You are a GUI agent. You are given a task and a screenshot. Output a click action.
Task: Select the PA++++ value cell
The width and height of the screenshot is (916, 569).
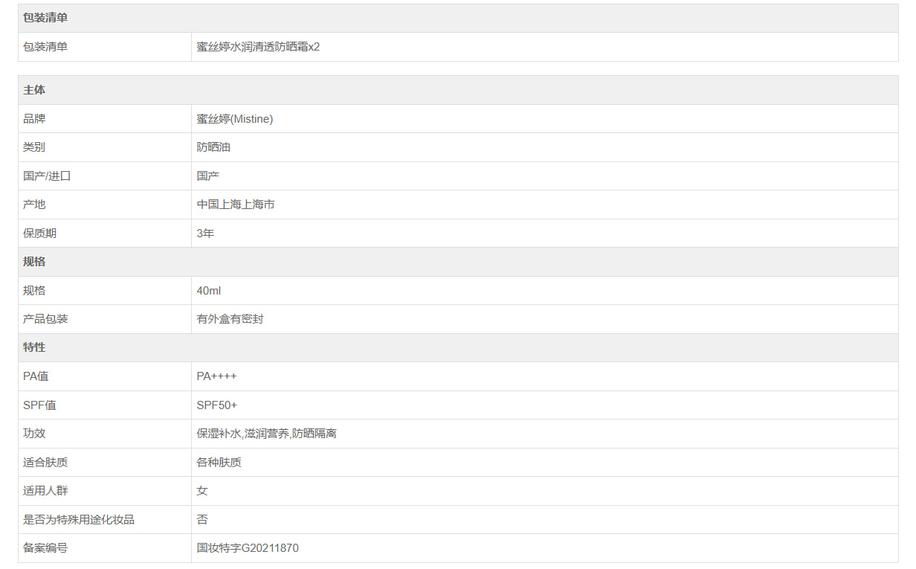point(216,376)
